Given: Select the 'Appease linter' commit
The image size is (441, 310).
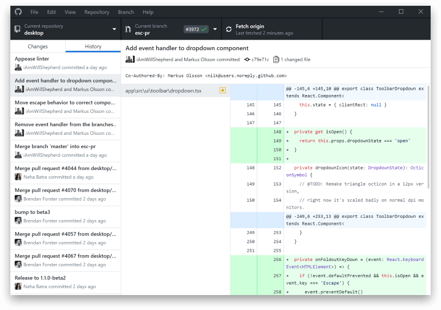Looking at the screenshot, I should coord(66,63).
